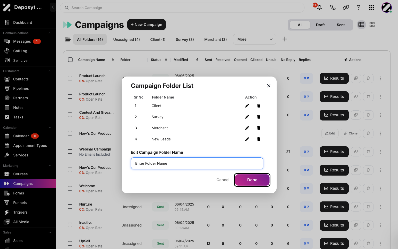This screenshot has height=249, width=398.
Task: Open the notifications bell
Action: tap(319, 7)
